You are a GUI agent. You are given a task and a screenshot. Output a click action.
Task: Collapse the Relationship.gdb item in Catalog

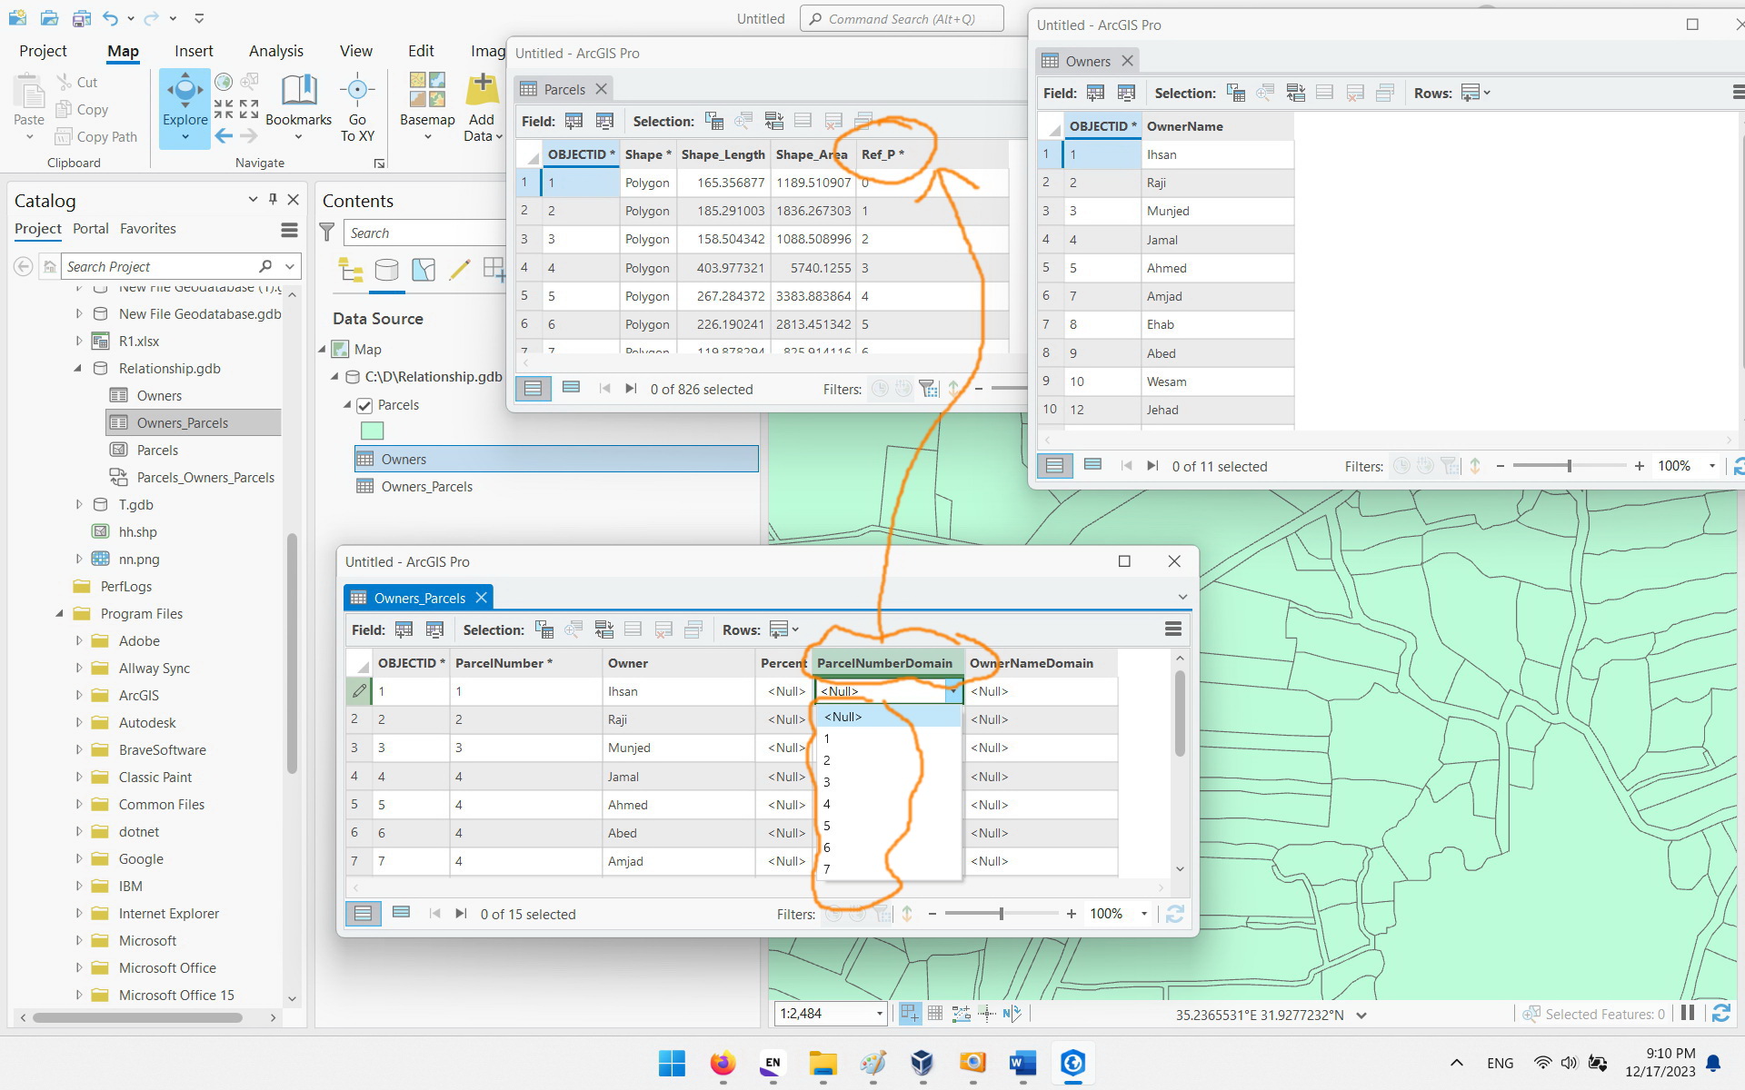click(x=78, y=369)
